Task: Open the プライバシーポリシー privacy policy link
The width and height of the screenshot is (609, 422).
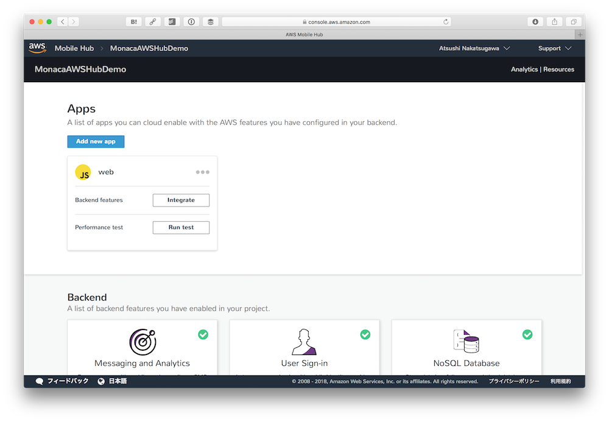Action: coord(514,381)
